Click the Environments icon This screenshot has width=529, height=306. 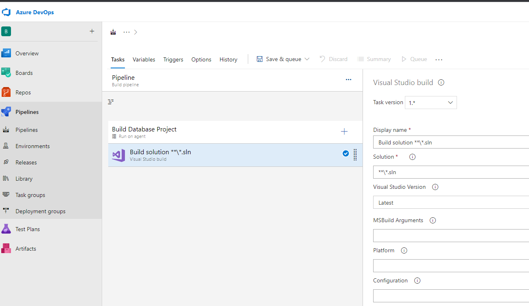click(6, 146)
